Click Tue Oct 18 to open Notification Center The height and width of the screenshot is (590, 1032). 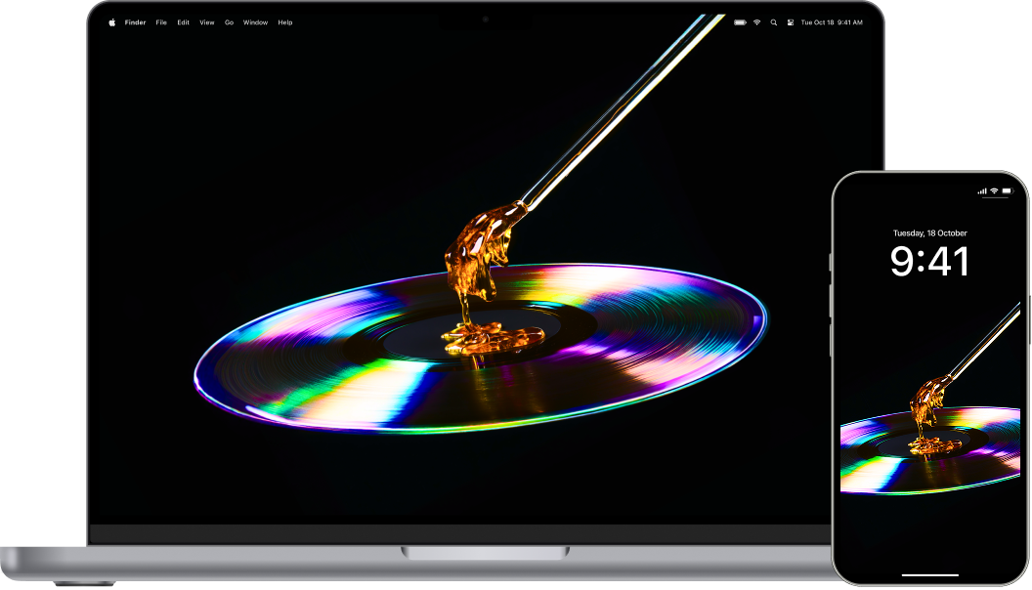coord(816,21)
